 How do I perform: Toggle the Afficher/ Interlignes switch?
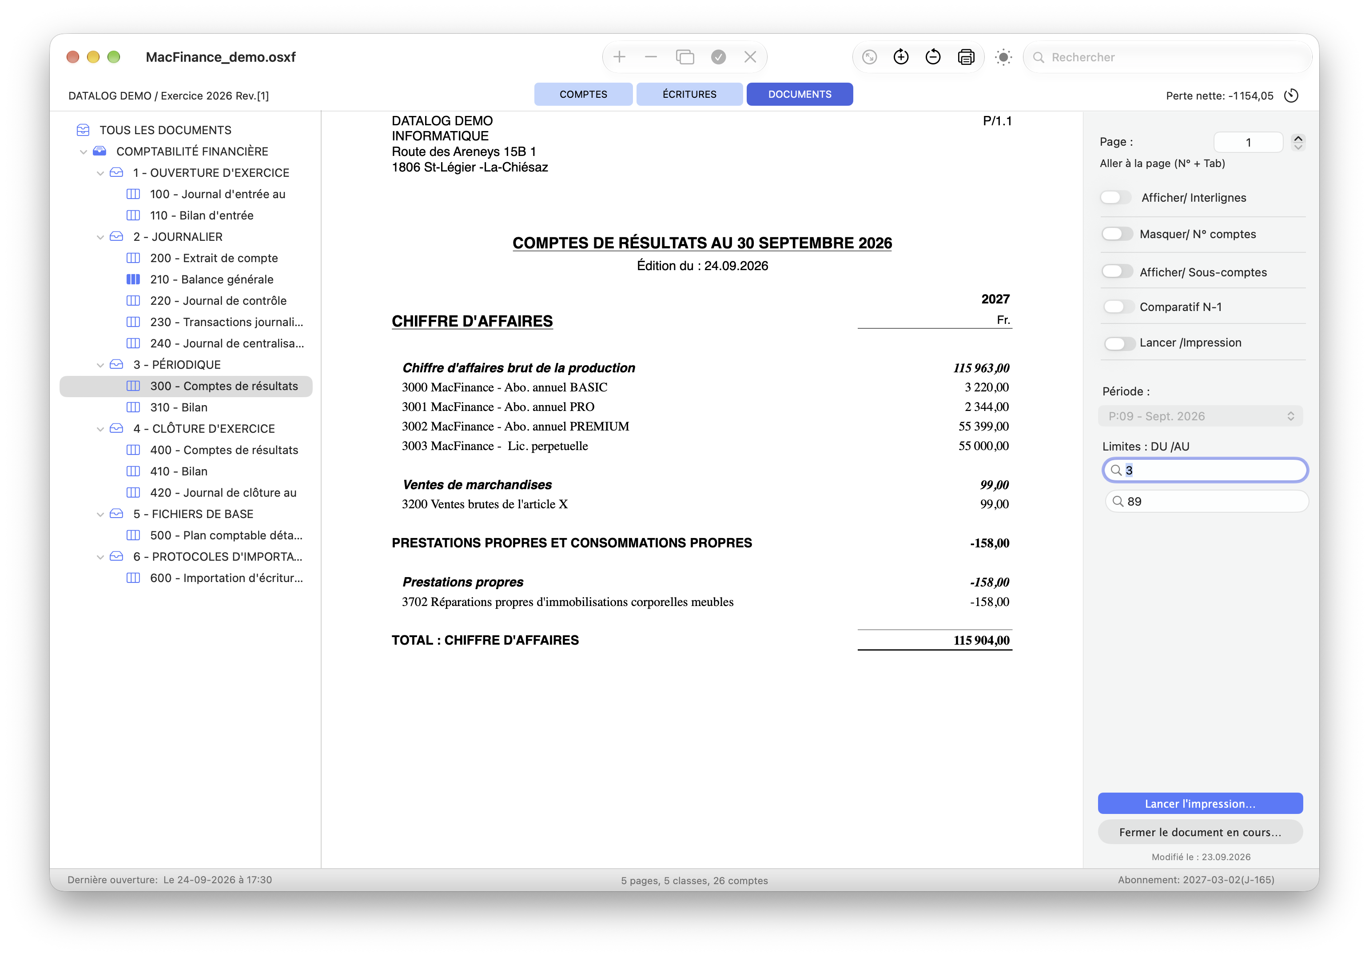click(x=1115, y=197)
